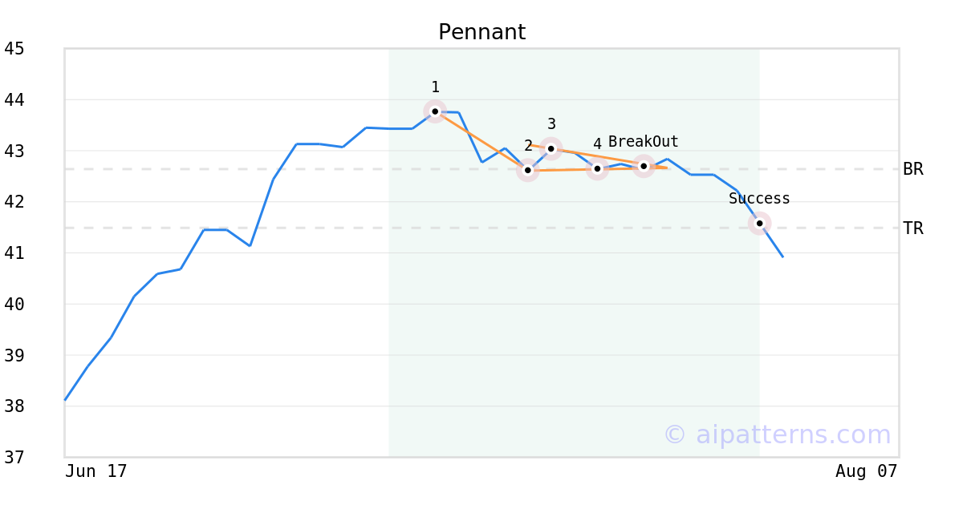Click the BreakOut point marker

point(644,166)
